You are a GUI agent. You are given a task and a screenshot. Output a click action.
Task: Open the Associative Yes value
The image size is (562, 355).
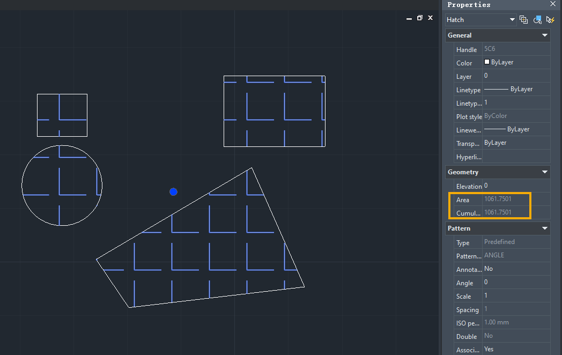(516, 349)
